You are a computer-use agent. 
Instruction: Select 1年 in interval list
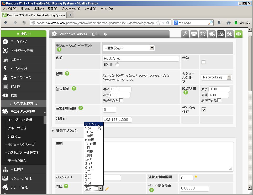coord(94,172)
